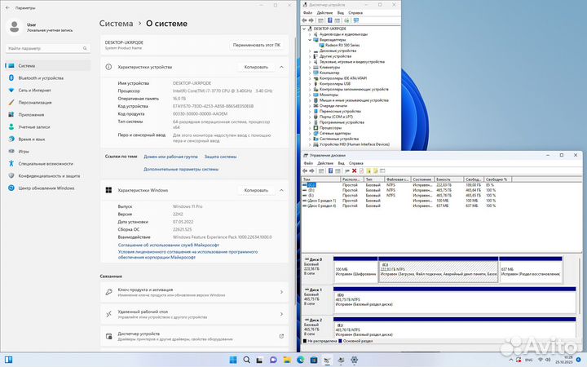Select 100 МБ partition on Диск 0 graphic
The image size is (587, 367).
pyautogui.click(x=355, y=270)
